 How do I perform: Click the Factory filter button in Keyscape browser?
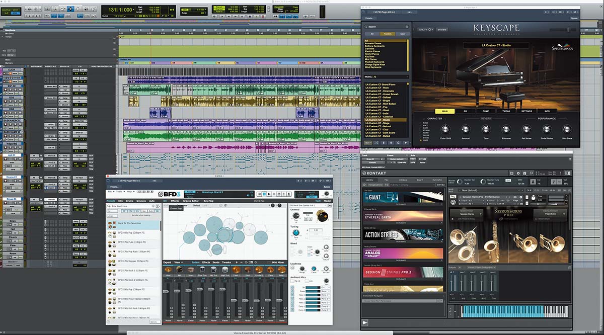387,34
